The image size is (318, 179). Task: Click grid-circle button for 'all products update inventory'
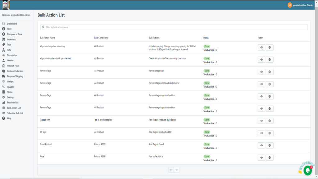point(270,47)
